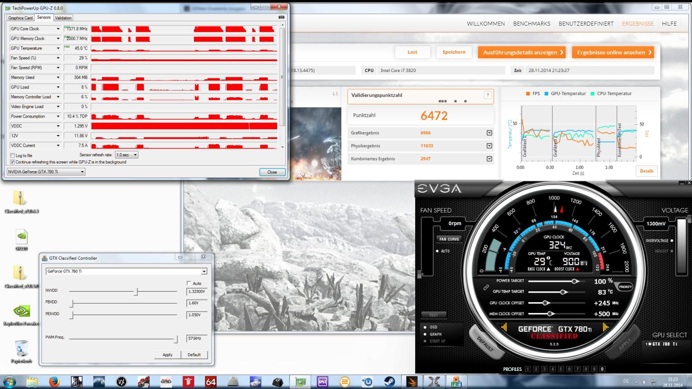The width and height of the screenshot is (692, 389).
Task: Click the question mark help icon beside Validierungspunktzahl
Action: 487,95
